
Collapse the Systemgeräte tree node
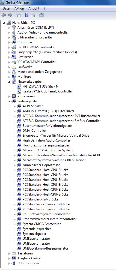[x=9, y=101]
